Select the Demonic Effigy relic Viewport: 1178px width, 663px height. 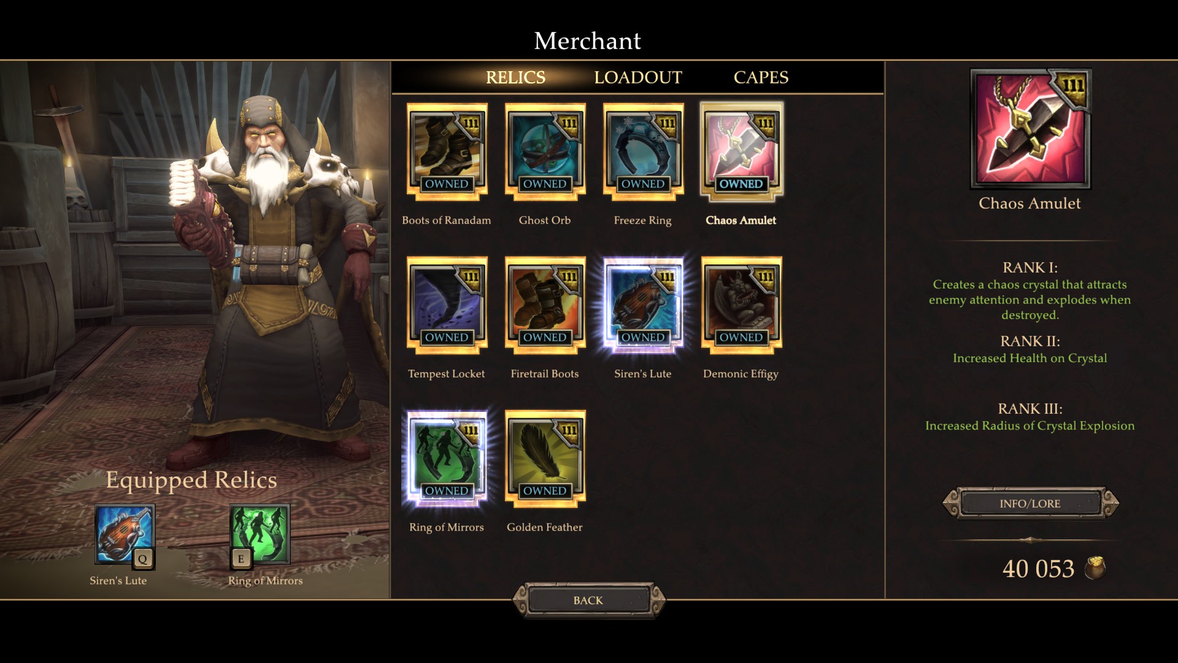point(741,305)
